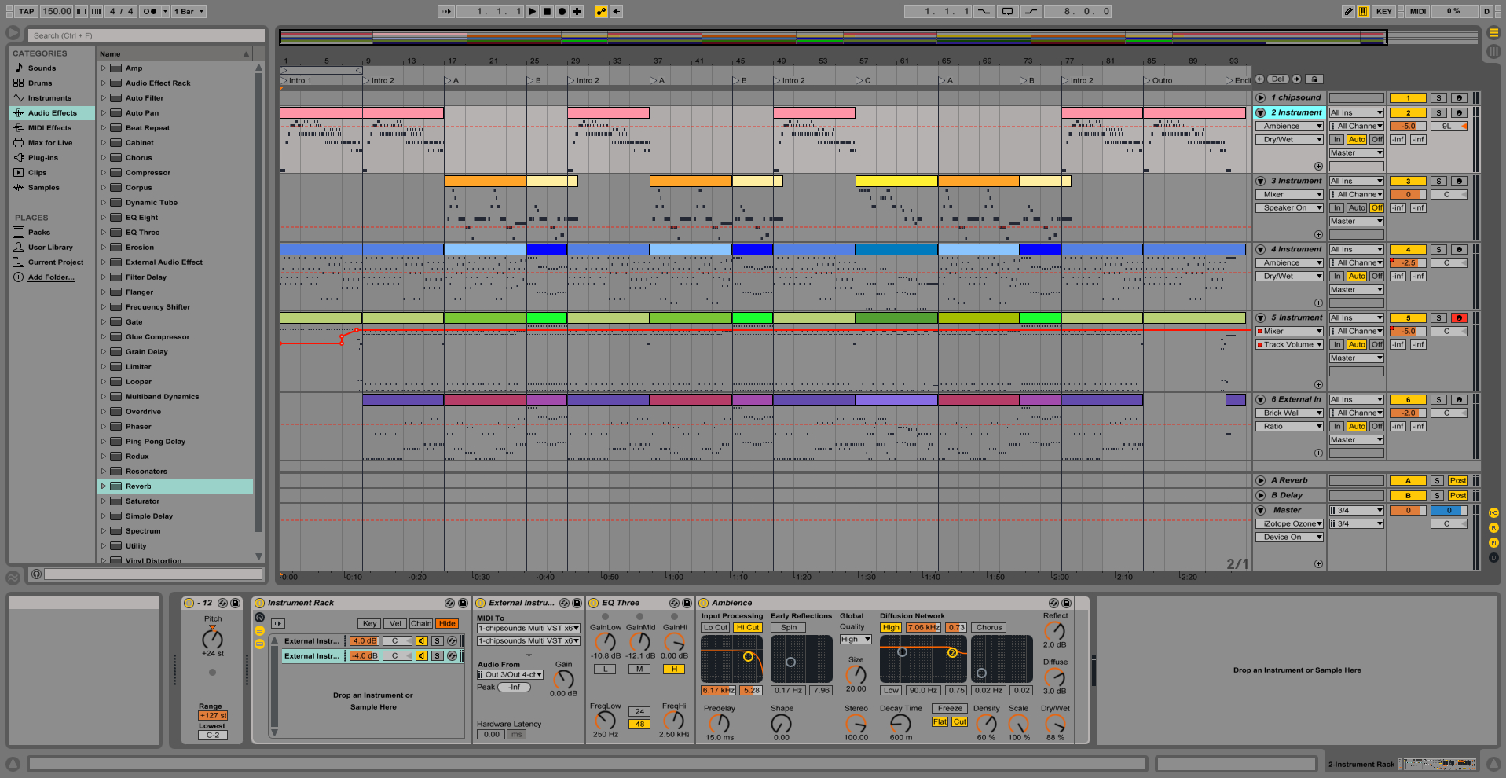The image size is (1506, 778).
Task: Click the track 2 volume slider
Action: pos(1408,127)
